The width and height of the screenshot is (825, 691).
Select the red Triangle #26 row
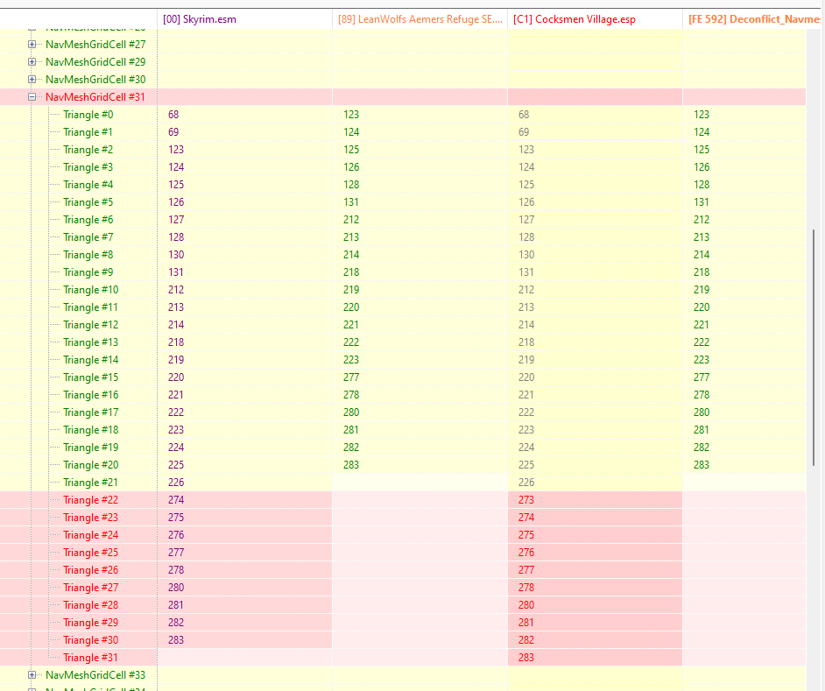pos(403,570)
